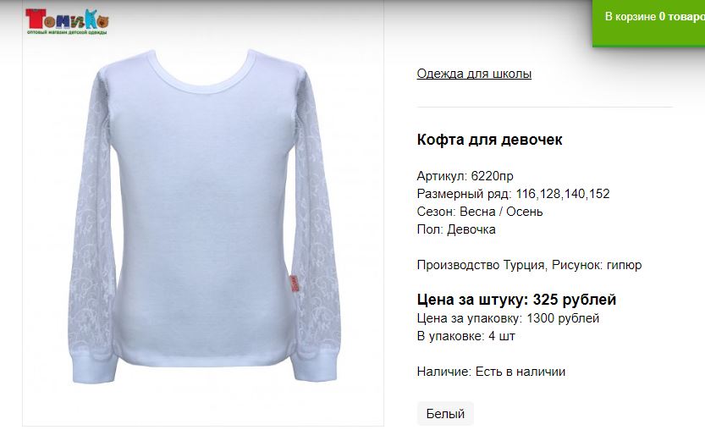705x430 pixels.
Task: Click the Tomiko store logo
Action: (67, 22)
